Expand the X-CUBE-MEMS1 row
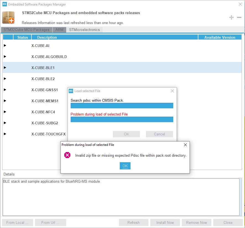 tap(5, 101)
